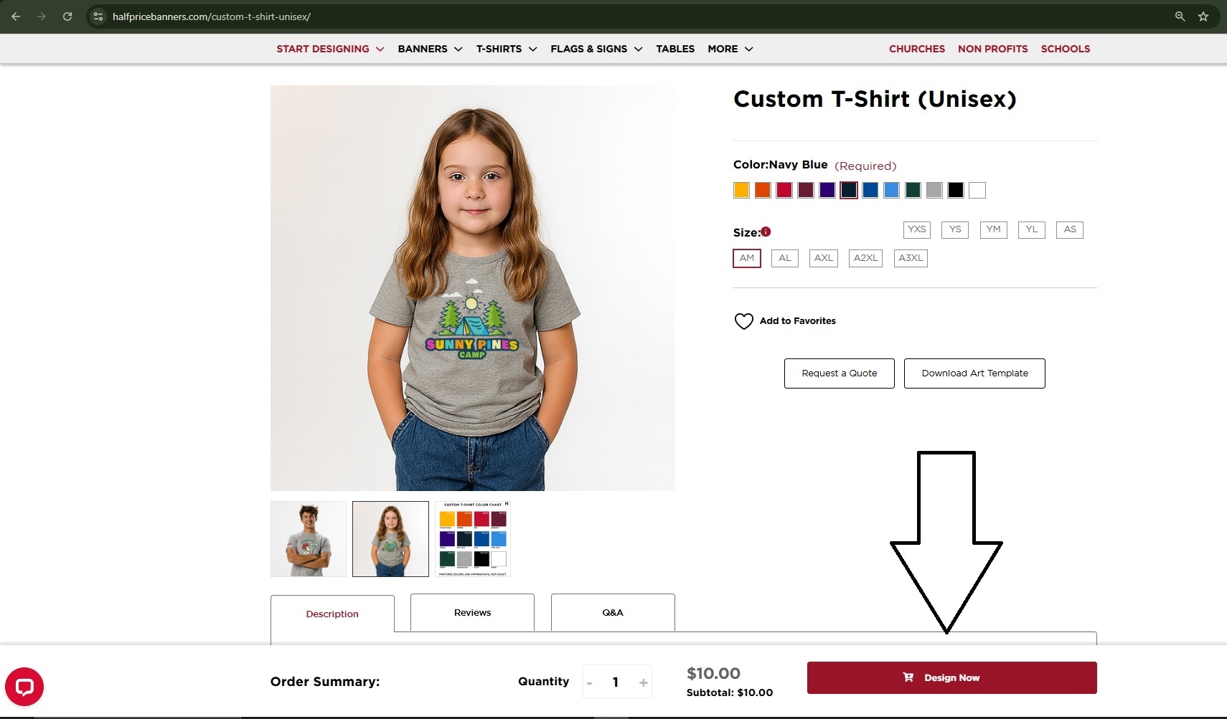Click the heart Add to Favorites icon
Viewport: 1227px width, 719px height.
(743, 321)
